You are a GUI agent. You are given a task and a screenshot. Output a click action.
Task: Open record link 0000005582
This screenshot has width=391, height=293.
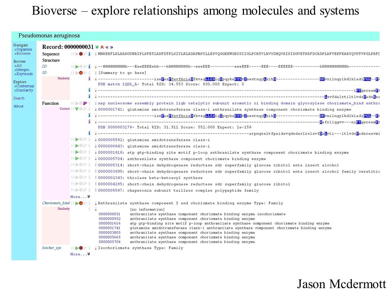[x=110, y=140]
